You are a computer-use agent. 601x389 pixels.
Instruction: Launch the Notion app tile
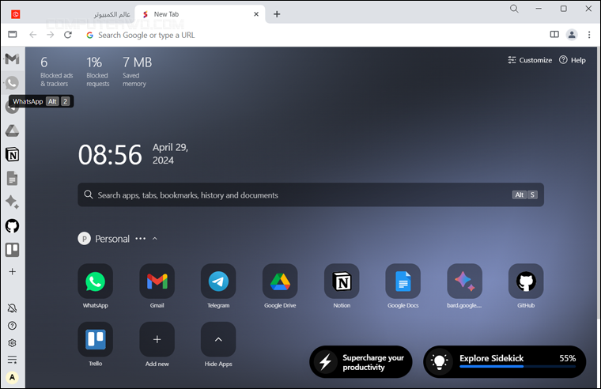pyautogui.click(x=342, y=281)
